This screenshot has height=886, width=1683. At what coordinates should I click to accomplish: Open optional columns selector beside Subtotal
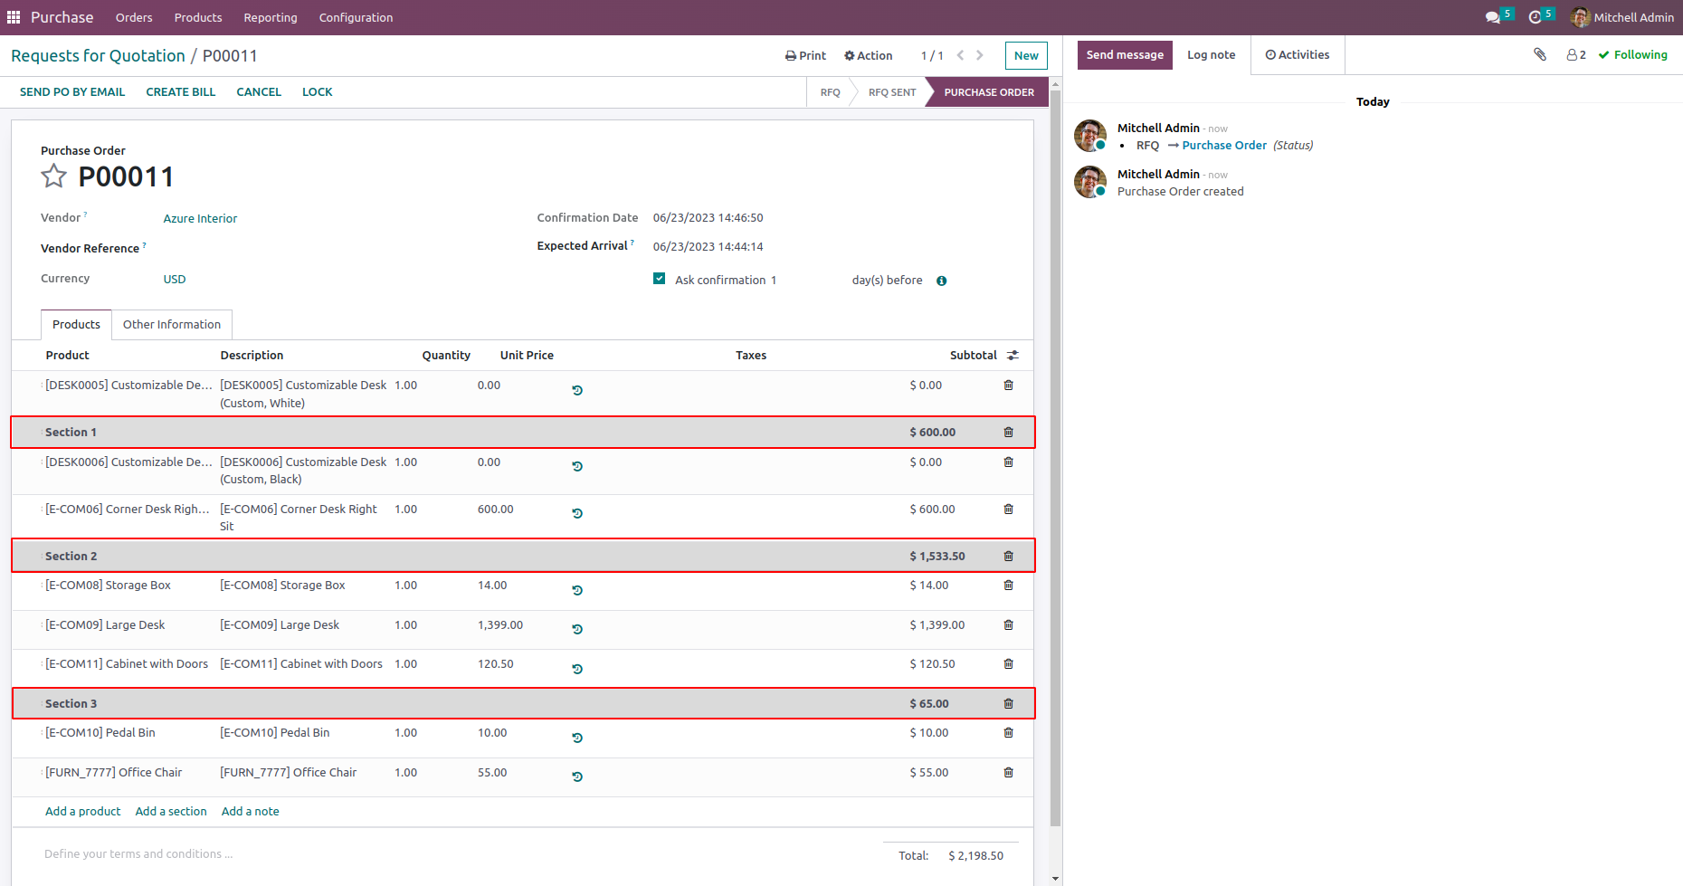(1013, 356)
